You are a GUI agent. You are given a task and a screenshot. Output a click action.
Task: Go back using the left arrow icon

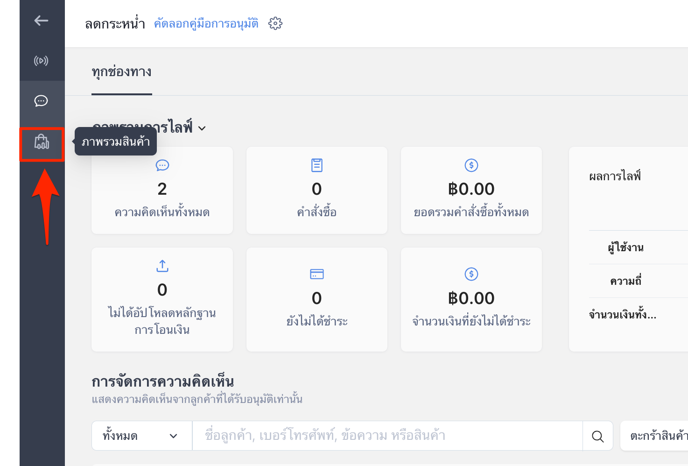point(41,21)
